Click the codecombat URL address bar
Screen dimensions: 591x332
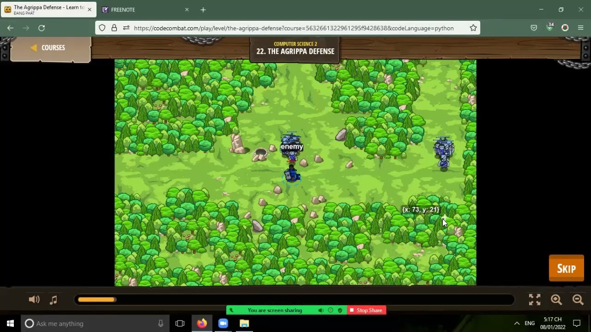point(294,28)
